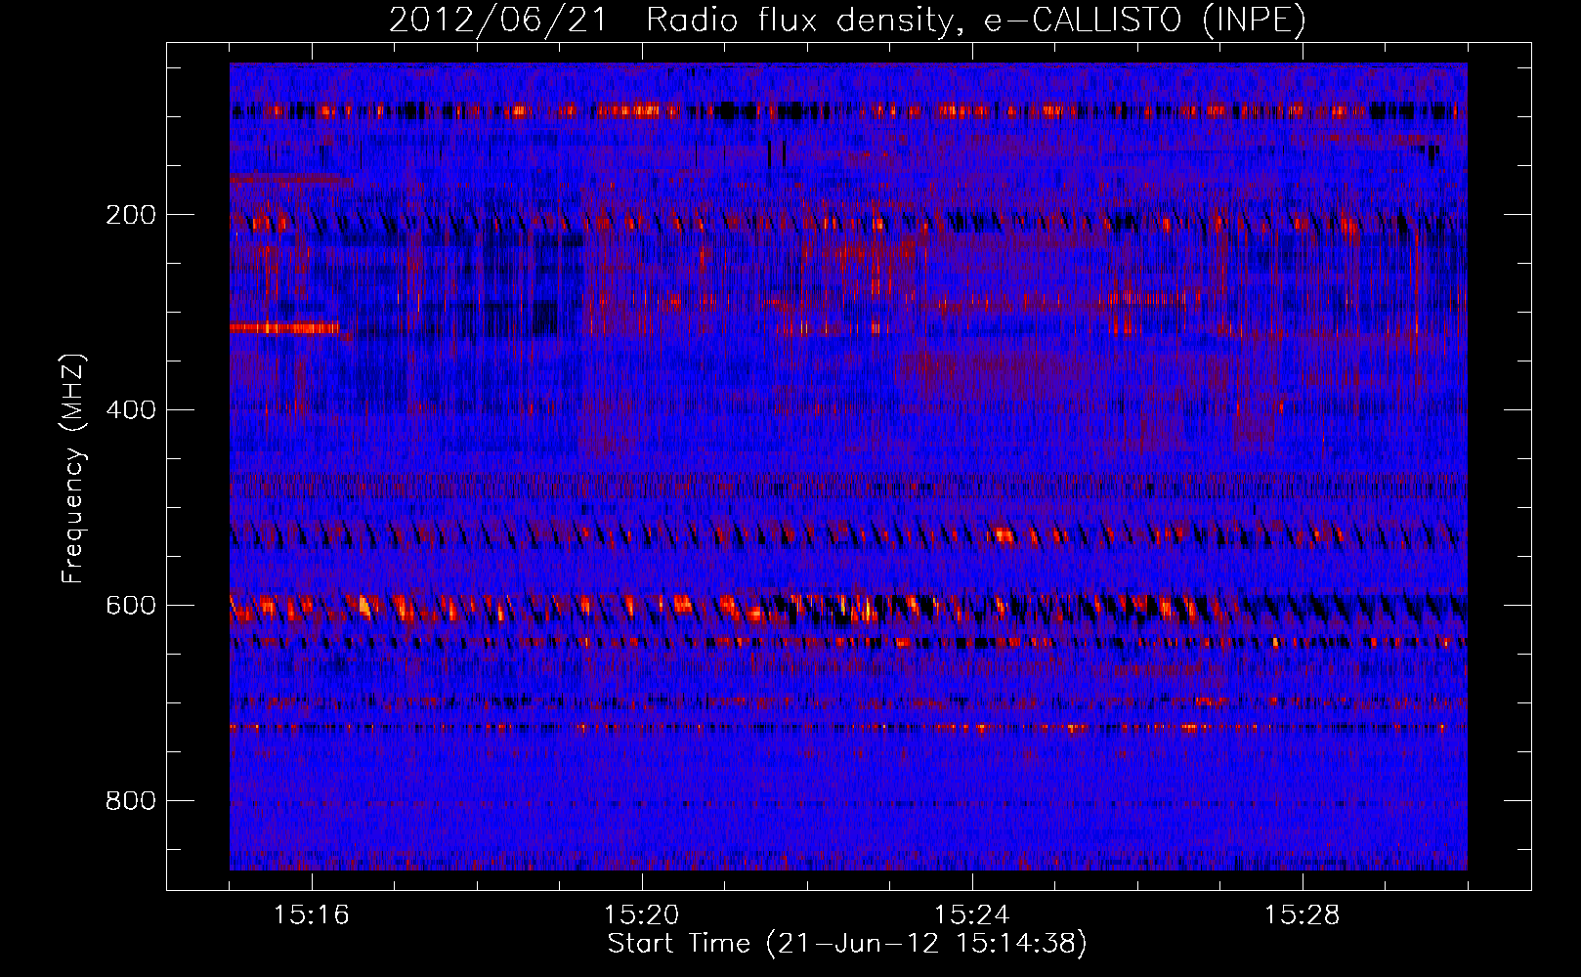
Task: Click the 800 frequency tick label
Action: 131,801
